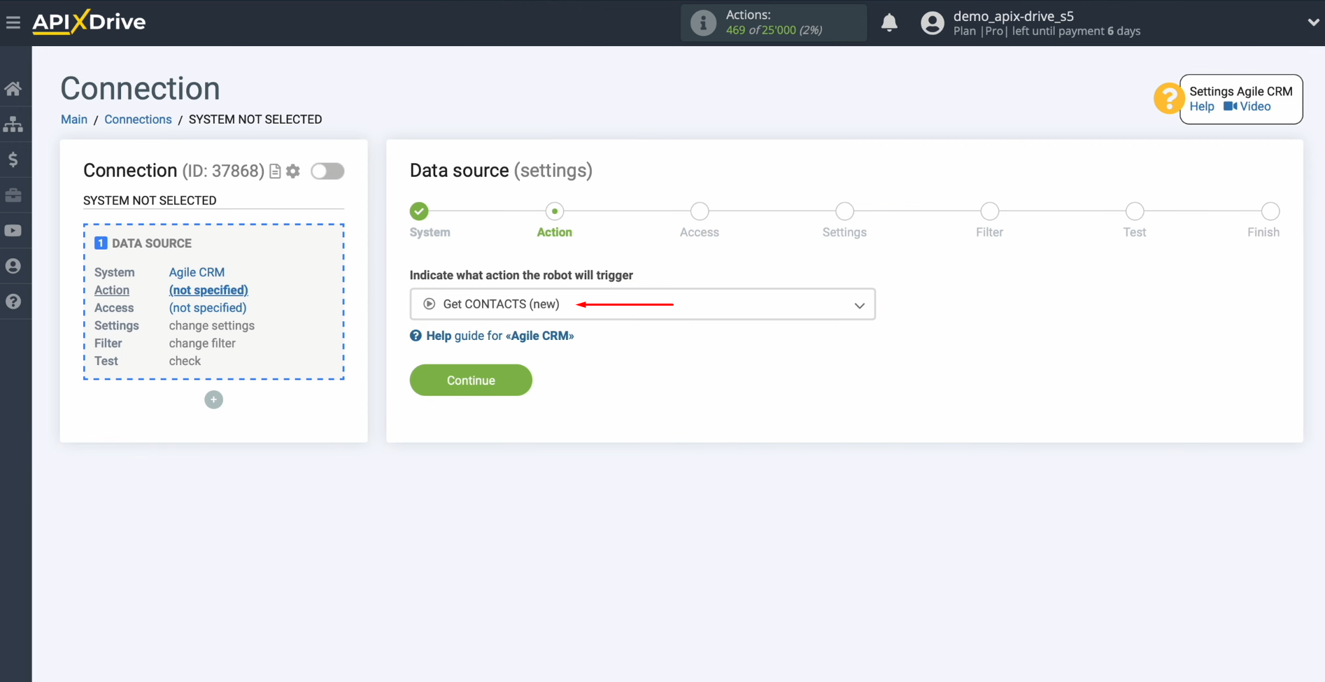Open notifications via the bell icon
This screenshot has width=1325, height=682.
888,22
